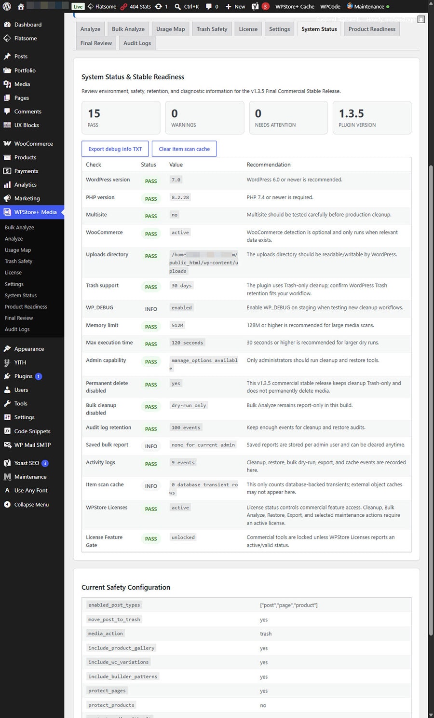Viewport: 434px width, 718px height.
Task: Click the WordPress logo in admin bar
Action: (7, 7)
